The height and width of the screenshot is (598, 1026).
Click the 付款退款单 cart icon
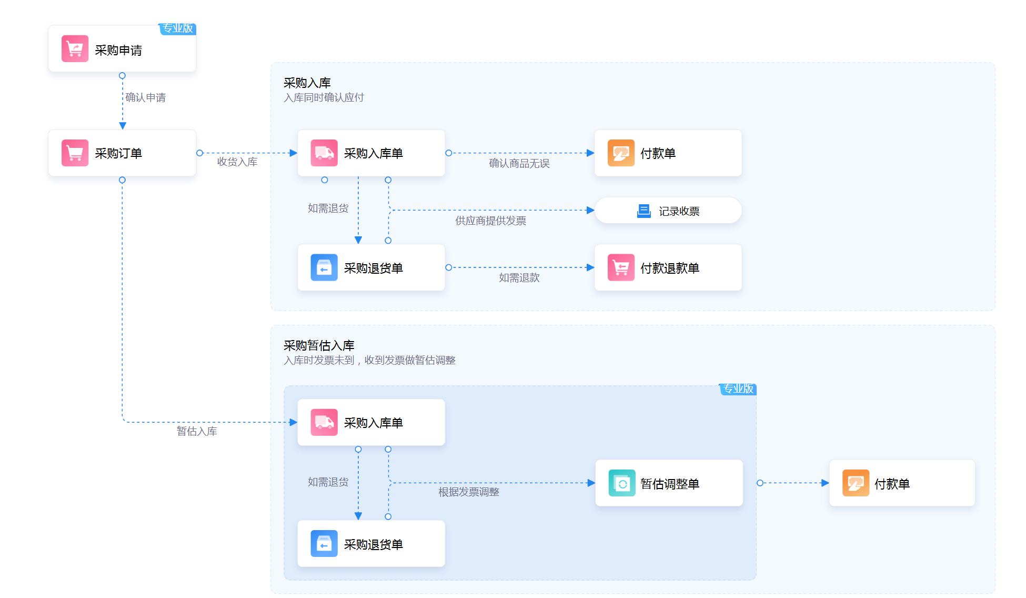click(621, 267)
